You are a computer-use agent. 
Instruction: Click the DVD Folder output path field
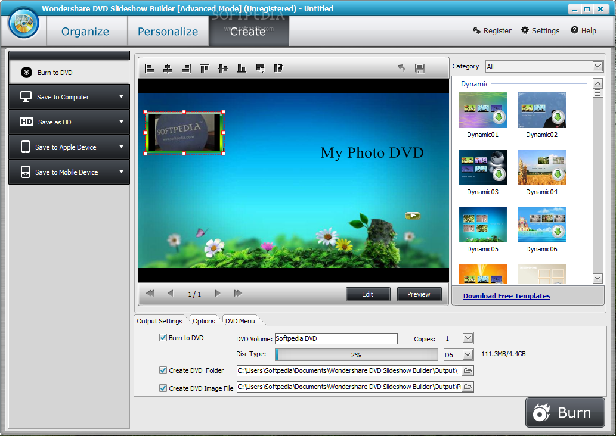tap(349, 370)
